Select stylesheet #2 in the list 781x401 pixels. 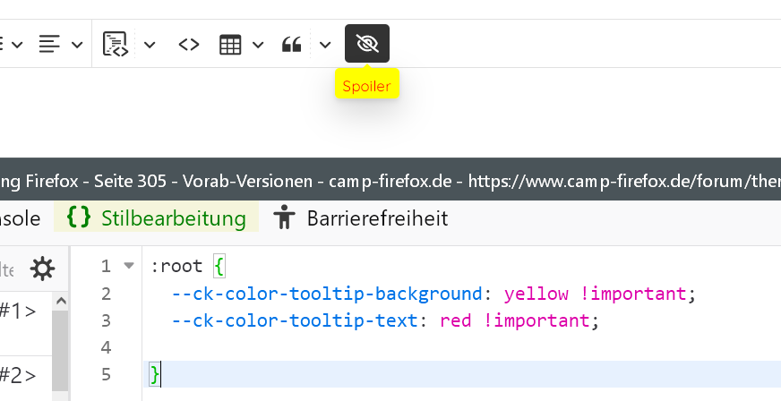(20, 375)
